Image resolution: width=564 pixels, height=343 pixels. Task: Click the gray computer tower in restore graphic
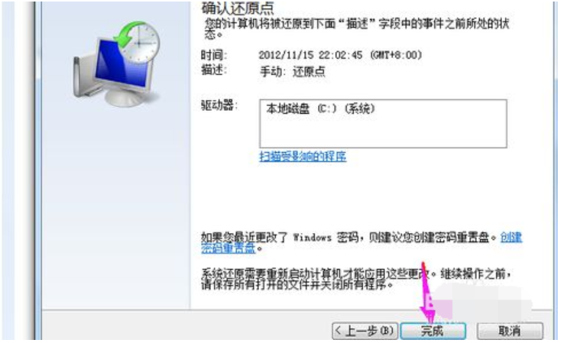[83, 77]
